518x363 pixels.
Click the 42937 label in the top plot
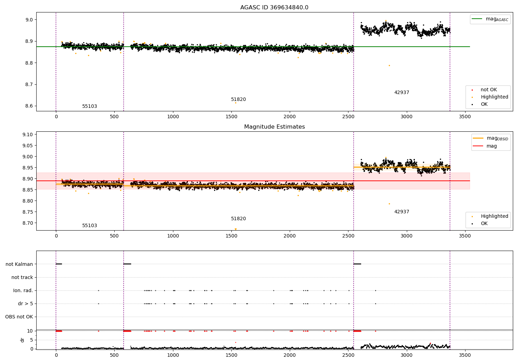402,93
